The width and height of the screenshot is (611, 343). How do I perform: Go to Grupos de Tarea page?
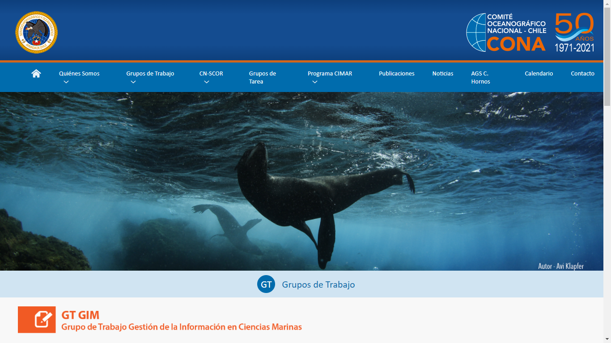pos(263,78)
